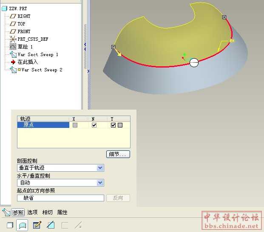Select Var Sect Sweep 2 feature
The width and height of the screenshot is (264, 232).
pos(42,70)
